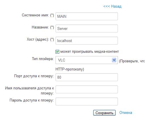Click the empty "Имя пользователя доступа" field
Viewport: 163px width, 137px height.
pos(87,89)
